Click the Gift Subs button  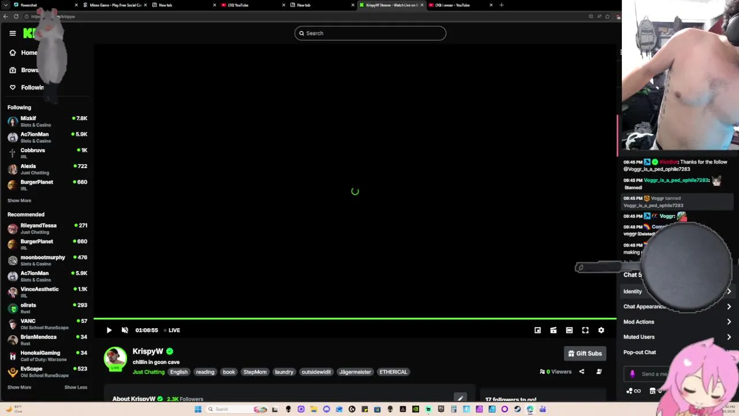coord(585,354)
